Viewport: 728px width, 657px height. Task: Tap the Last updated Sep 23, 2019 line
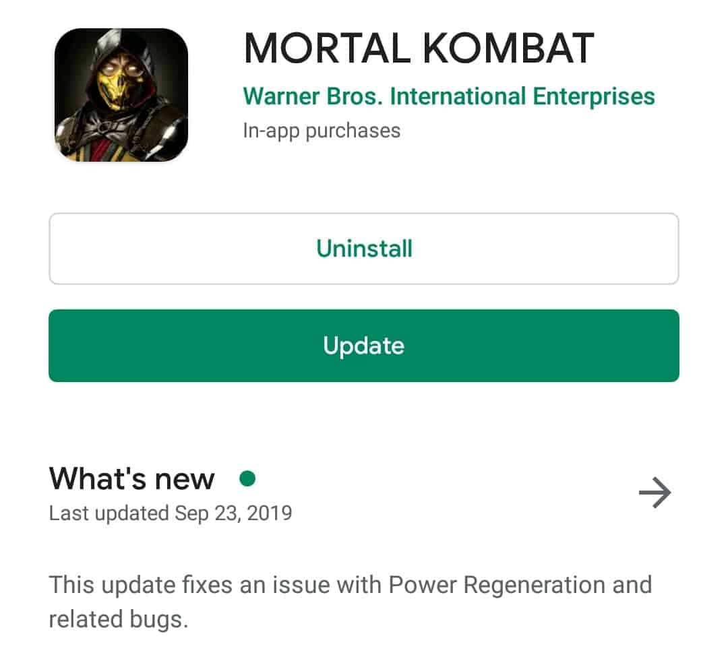coord(171,513)
